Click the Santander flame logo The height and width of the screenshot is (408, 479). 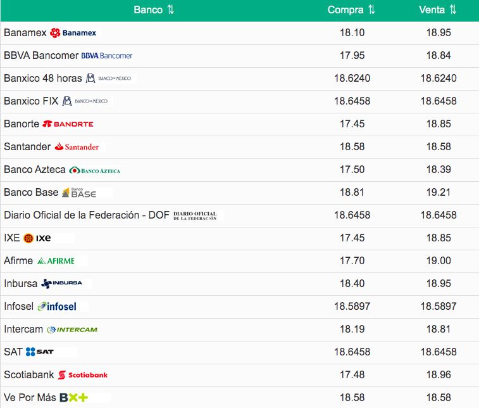[77, 147]
